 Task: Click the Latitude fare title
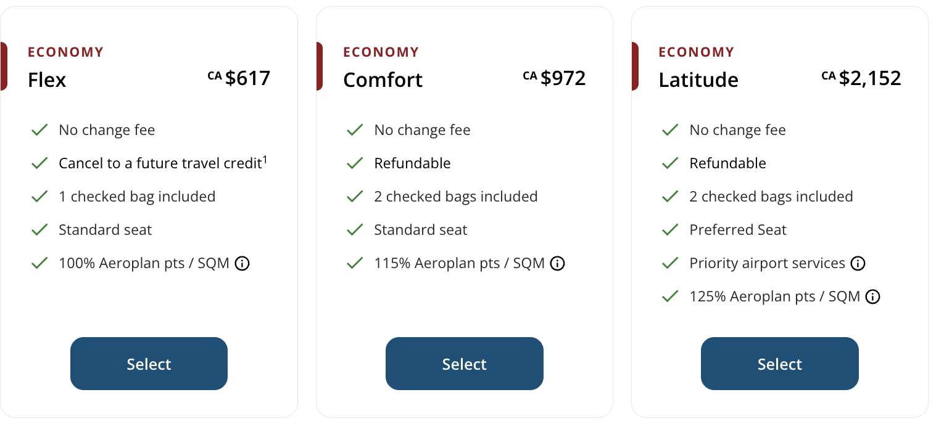coord(698,80)
